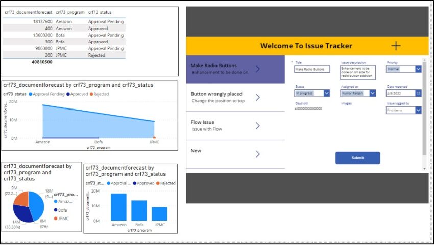Click the orange JPMC slice in pie chart
434x245 pixels.
point(21,198)
